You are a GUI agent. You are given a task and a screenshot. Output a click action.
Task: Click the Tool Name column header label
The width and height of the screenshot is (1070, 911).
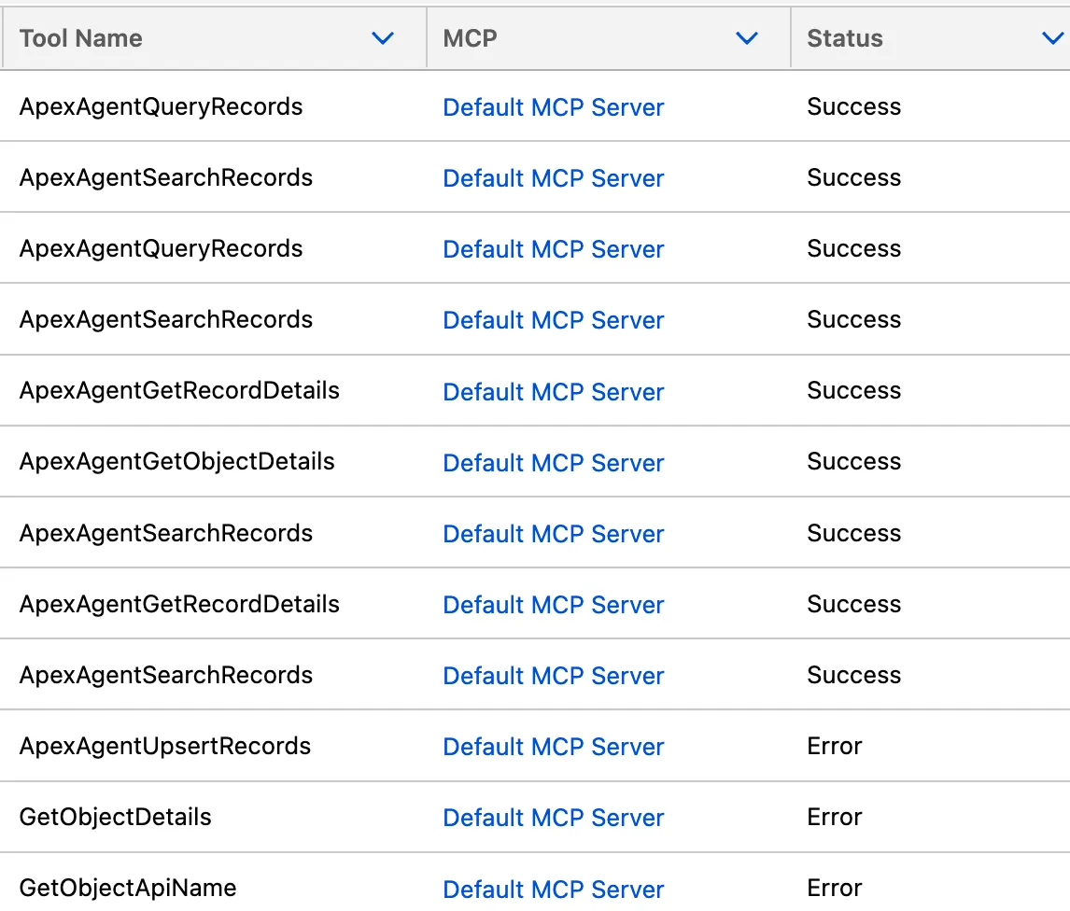click(x=80, y=38)
